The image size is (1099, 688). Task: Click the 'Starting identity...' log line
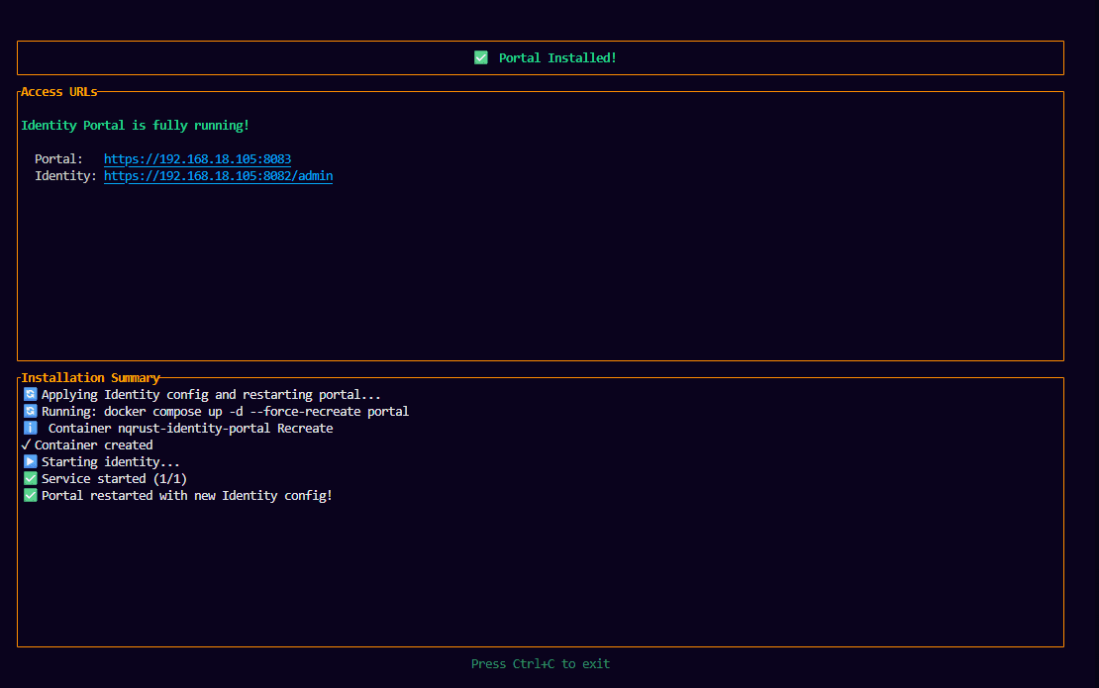tap(111, 461)
